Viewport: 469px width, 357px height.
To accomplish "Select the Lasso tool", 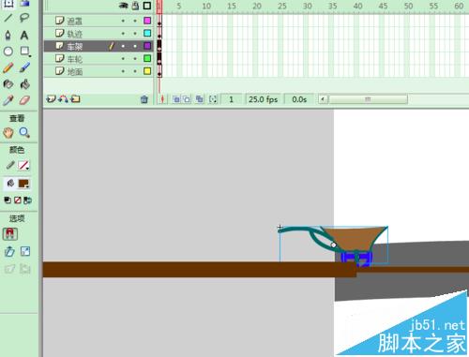I will tap(24, 18).
